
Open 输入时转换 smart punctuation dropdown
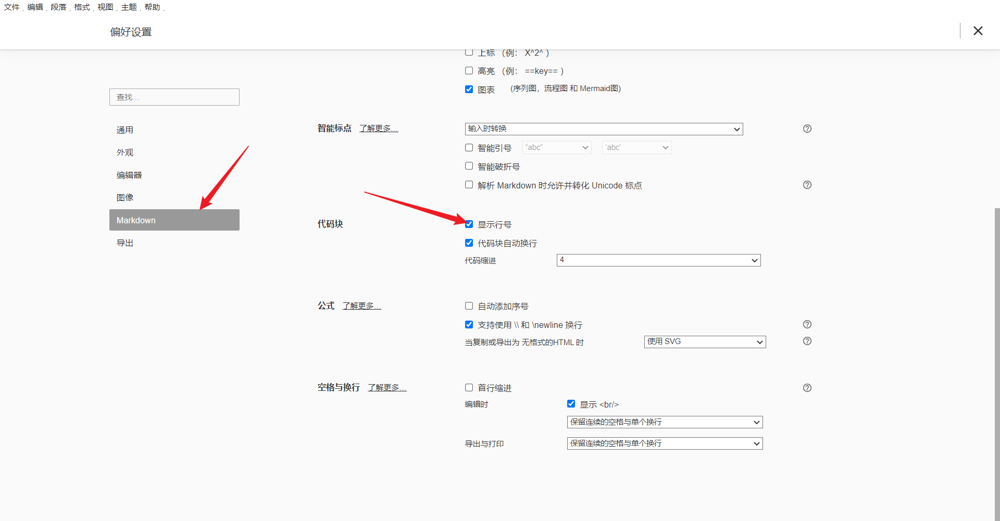604,129
